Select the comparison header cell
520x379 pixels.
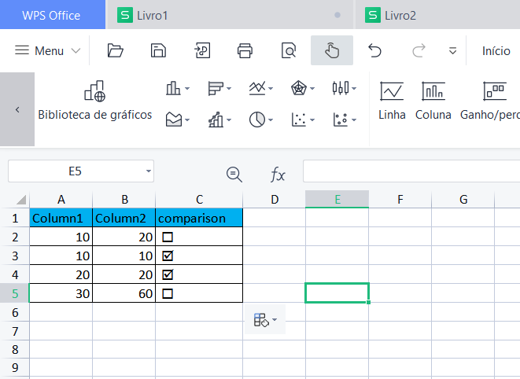tap(199, 218)
